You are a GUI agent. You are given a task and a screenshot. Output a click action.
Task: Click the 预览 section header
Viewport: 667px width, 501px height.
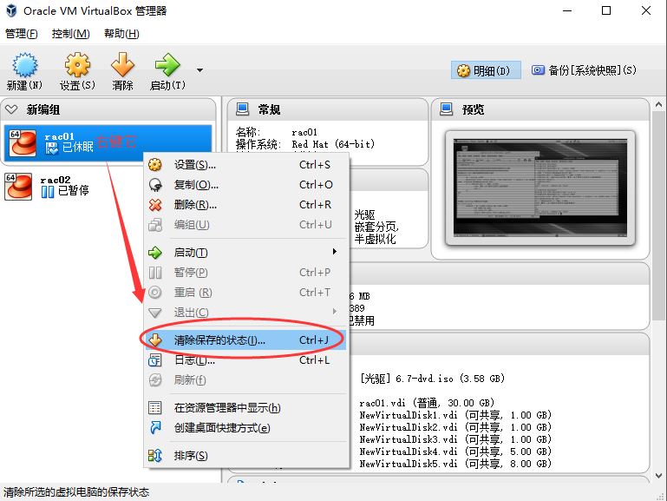tap(540, 109)
